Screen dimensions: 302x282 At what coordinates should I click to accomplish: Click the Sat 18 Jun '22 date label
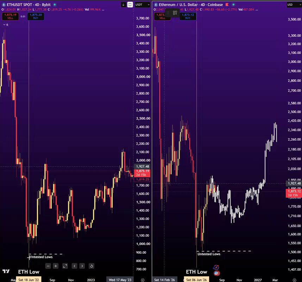tap(29, 280)
